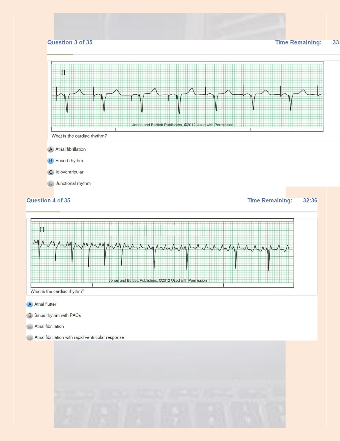
Task: Click the 'Question 3 of 35' heading
Action: (70, 42)
